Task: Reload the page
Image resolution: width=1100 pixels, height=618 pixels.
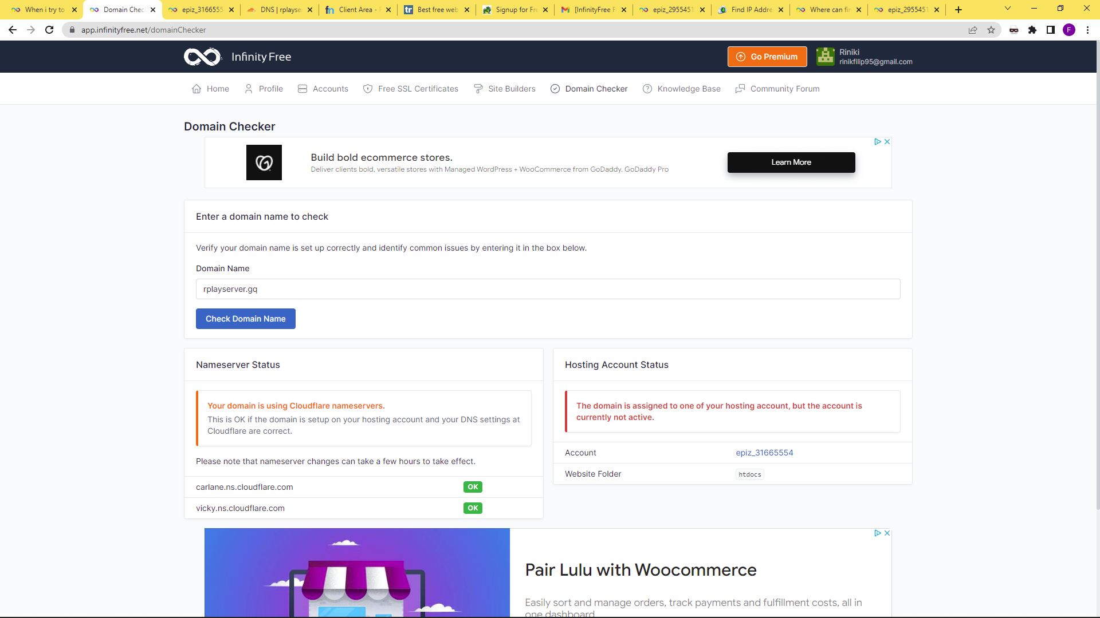Action: click(x=49, y=30)
